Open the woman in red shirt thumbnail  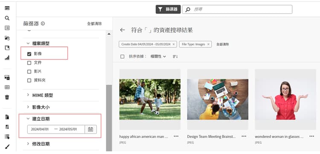click(x=285, y=99)
